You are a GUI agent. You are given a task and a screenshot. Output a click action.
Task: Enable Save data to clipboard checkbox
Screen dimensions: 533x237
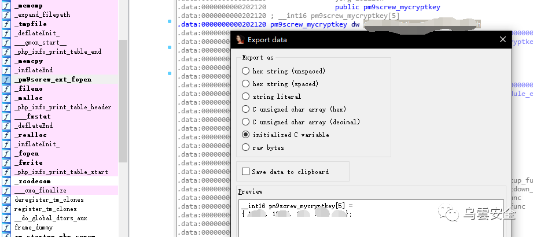coord(245,172)
